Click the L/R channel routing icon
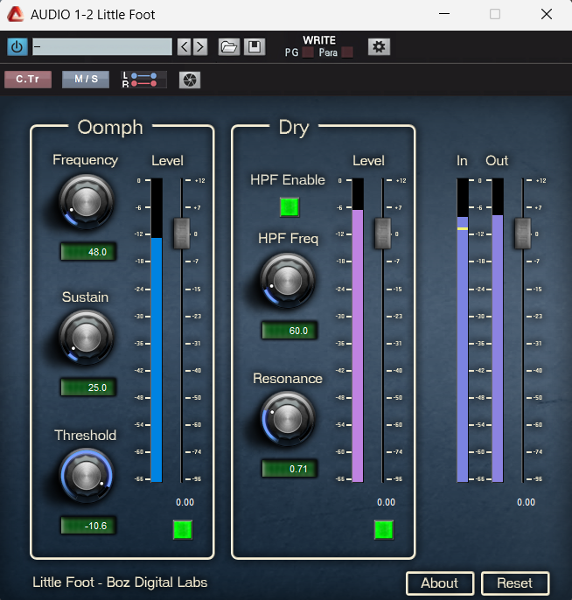The width and height of the screenshot is (572, 600). click(x=143, y=80)
